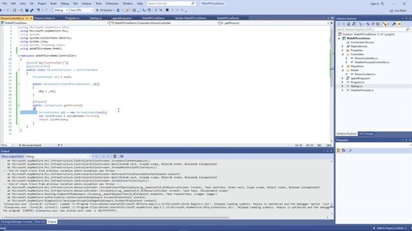Click the Show All Files icon in Solution Explorer
Screen dimensions: 412x231
coord(378,24)
